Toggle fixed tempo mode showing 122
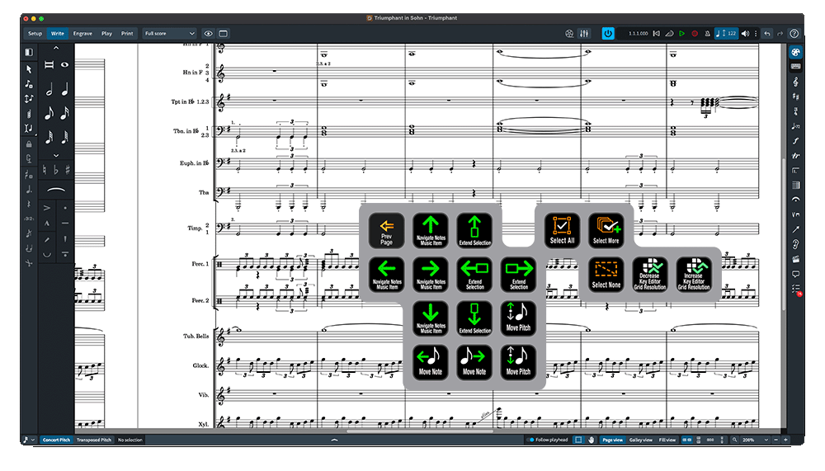The image size is (825, 471). click(727, 33)
